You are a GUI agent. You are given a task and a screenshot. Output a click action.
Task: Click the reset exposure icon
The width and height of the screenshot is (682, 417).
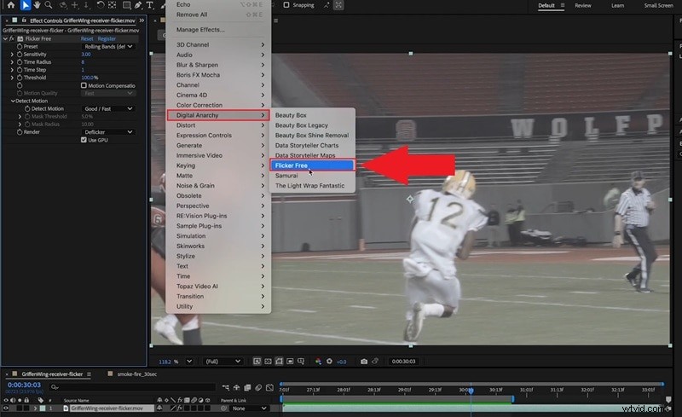pyautogui.click(x=329, y=362)
